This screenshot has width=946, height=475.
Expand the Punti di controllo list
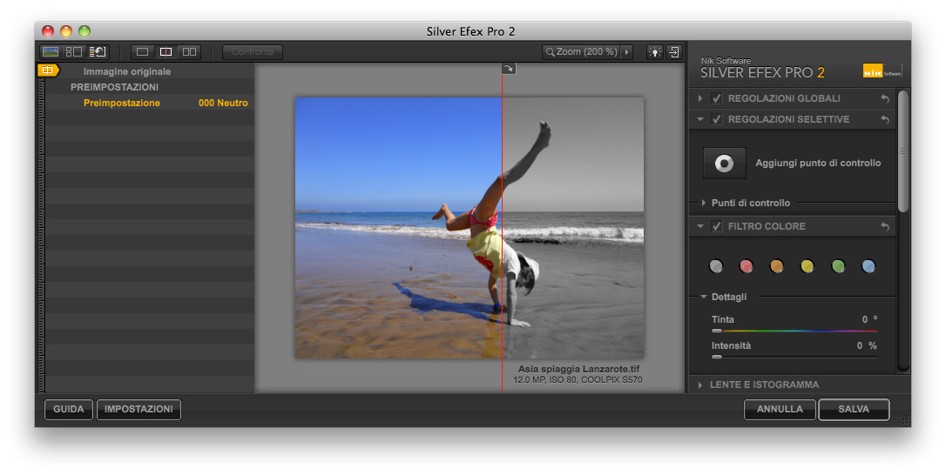click(704, 204)
